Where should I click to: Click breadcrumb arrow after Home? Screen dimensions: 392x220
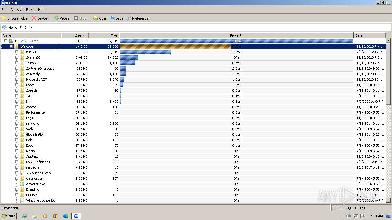pyautogui.click(x=21, y=28)
